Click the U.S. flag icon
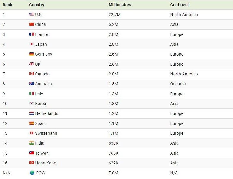 [31, 14]
